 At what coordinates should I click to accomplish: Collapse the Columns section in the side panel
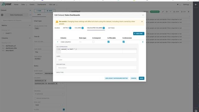coord(30,38)
